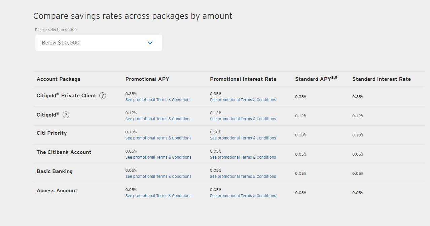The image size is (430, 226).
Task: View Basic Banking promotional interest rate terms
Action: tap(243, 176)
